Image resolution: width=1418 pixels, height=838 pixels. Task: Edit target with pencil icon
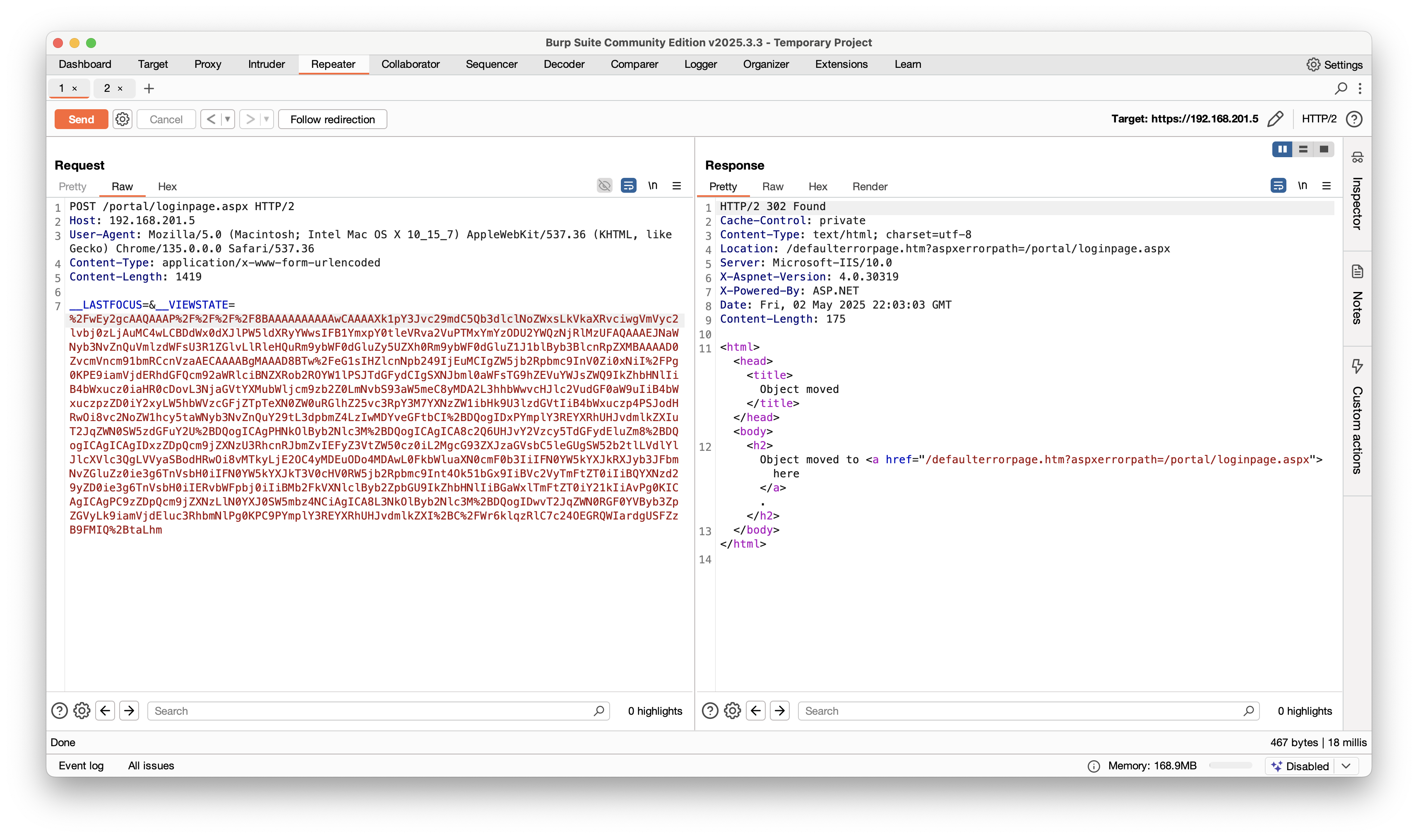pyautogui.click(x=1275, y=119)
